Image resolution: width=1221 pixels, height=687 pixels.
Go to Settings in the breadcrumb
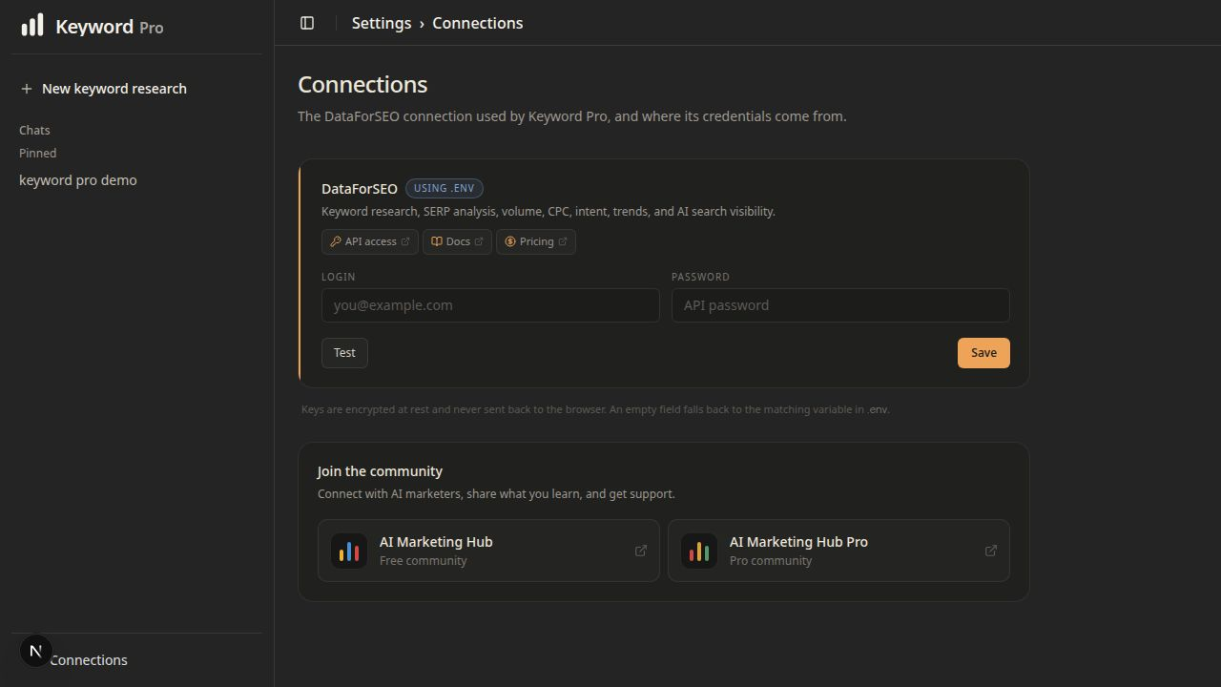tap(382, 23)
